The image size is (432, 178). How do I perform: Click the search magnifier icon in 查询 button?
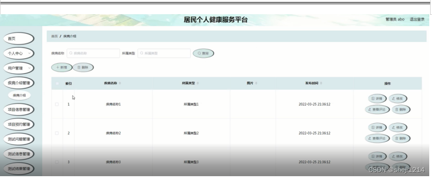pos(199,54)
